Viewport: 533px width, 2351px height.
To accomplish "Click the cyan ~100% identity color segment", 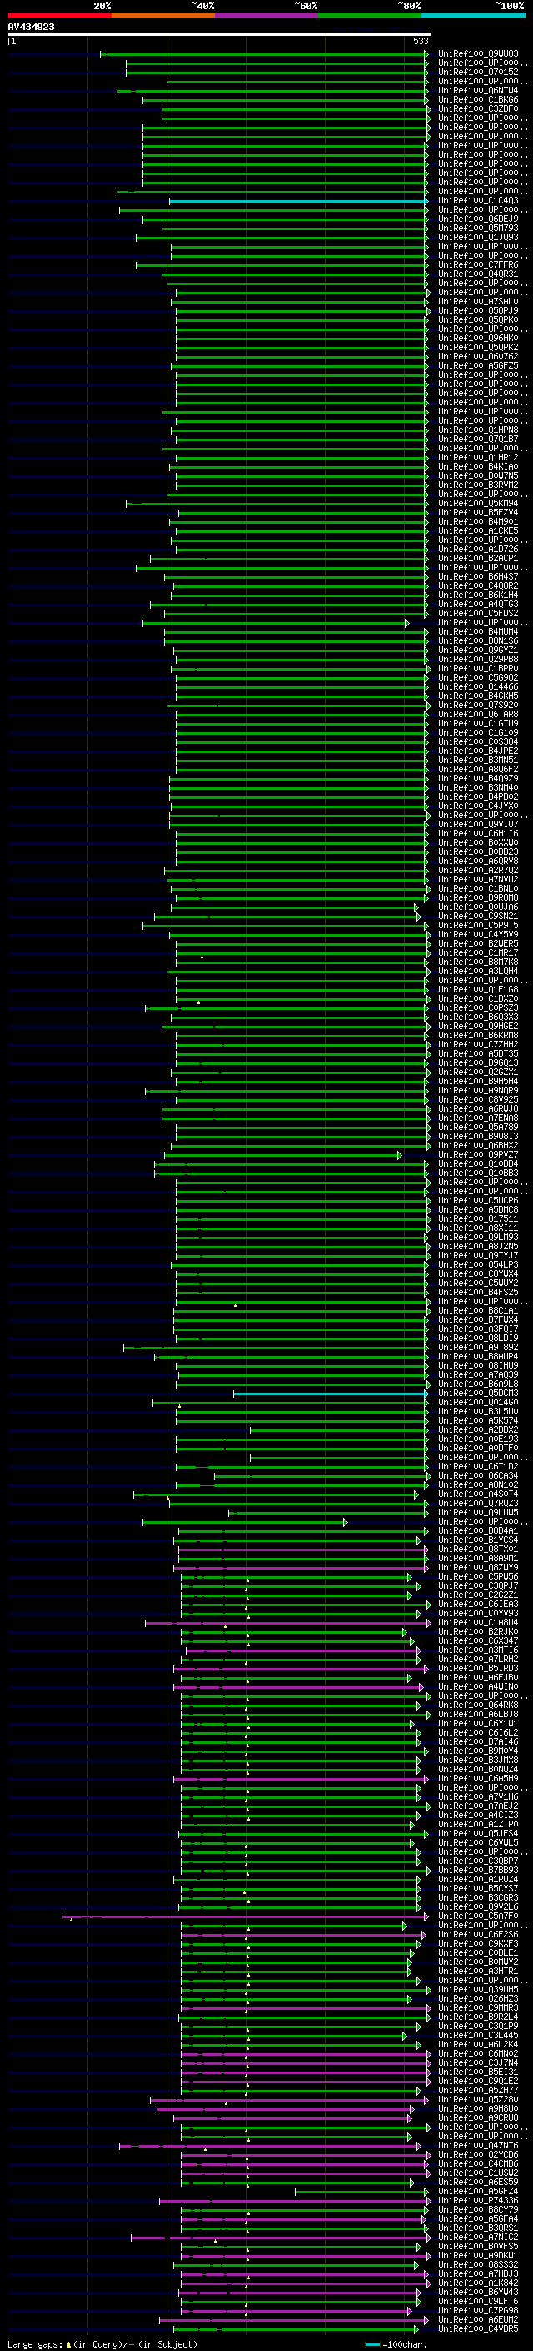I will 474,15.
